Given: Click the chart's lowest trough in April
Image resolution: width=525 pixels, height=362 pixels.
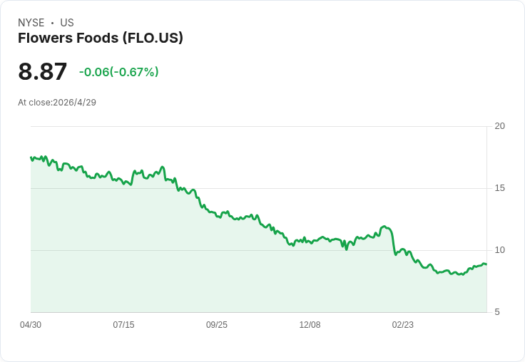Looking at the screenshot, I should [x=462, y=274].
